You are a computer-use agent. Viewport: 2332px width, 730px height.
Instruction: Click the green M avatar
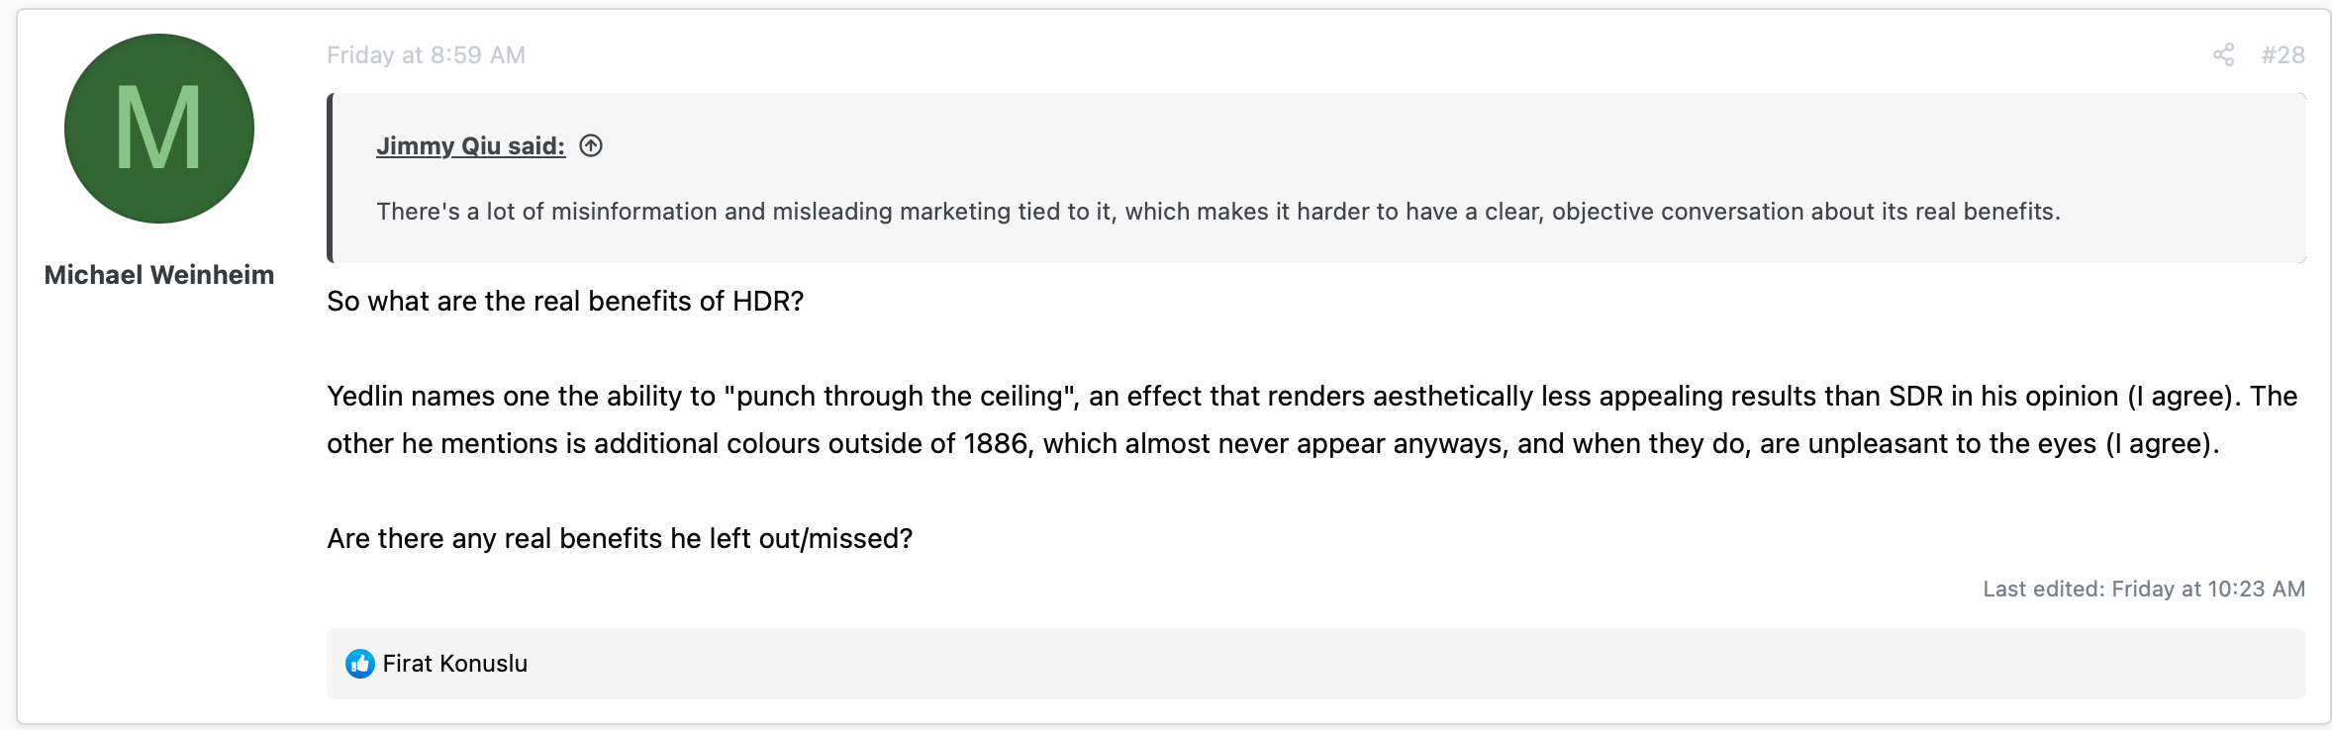point(159,129)
